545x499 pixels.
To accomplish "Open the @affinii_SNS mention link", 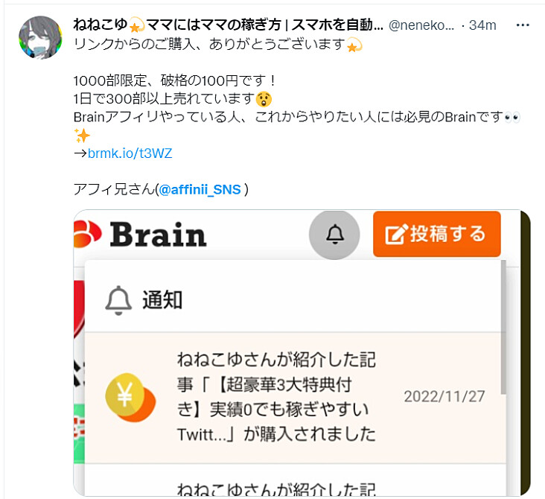I will click(x=200, y=189).
